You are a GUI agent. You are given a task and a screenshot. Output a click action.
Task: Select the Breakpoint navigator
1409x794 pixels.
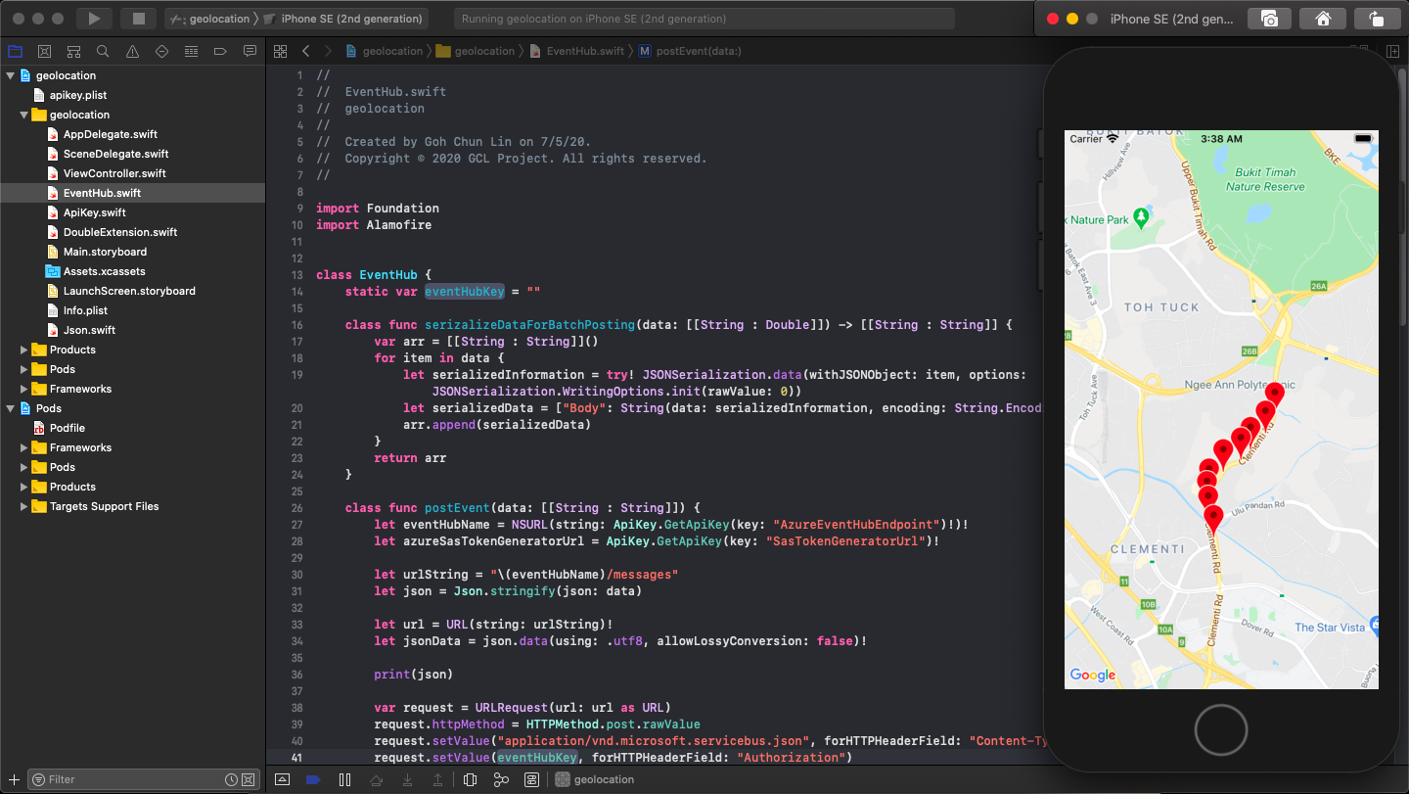[x=219, y=50]
